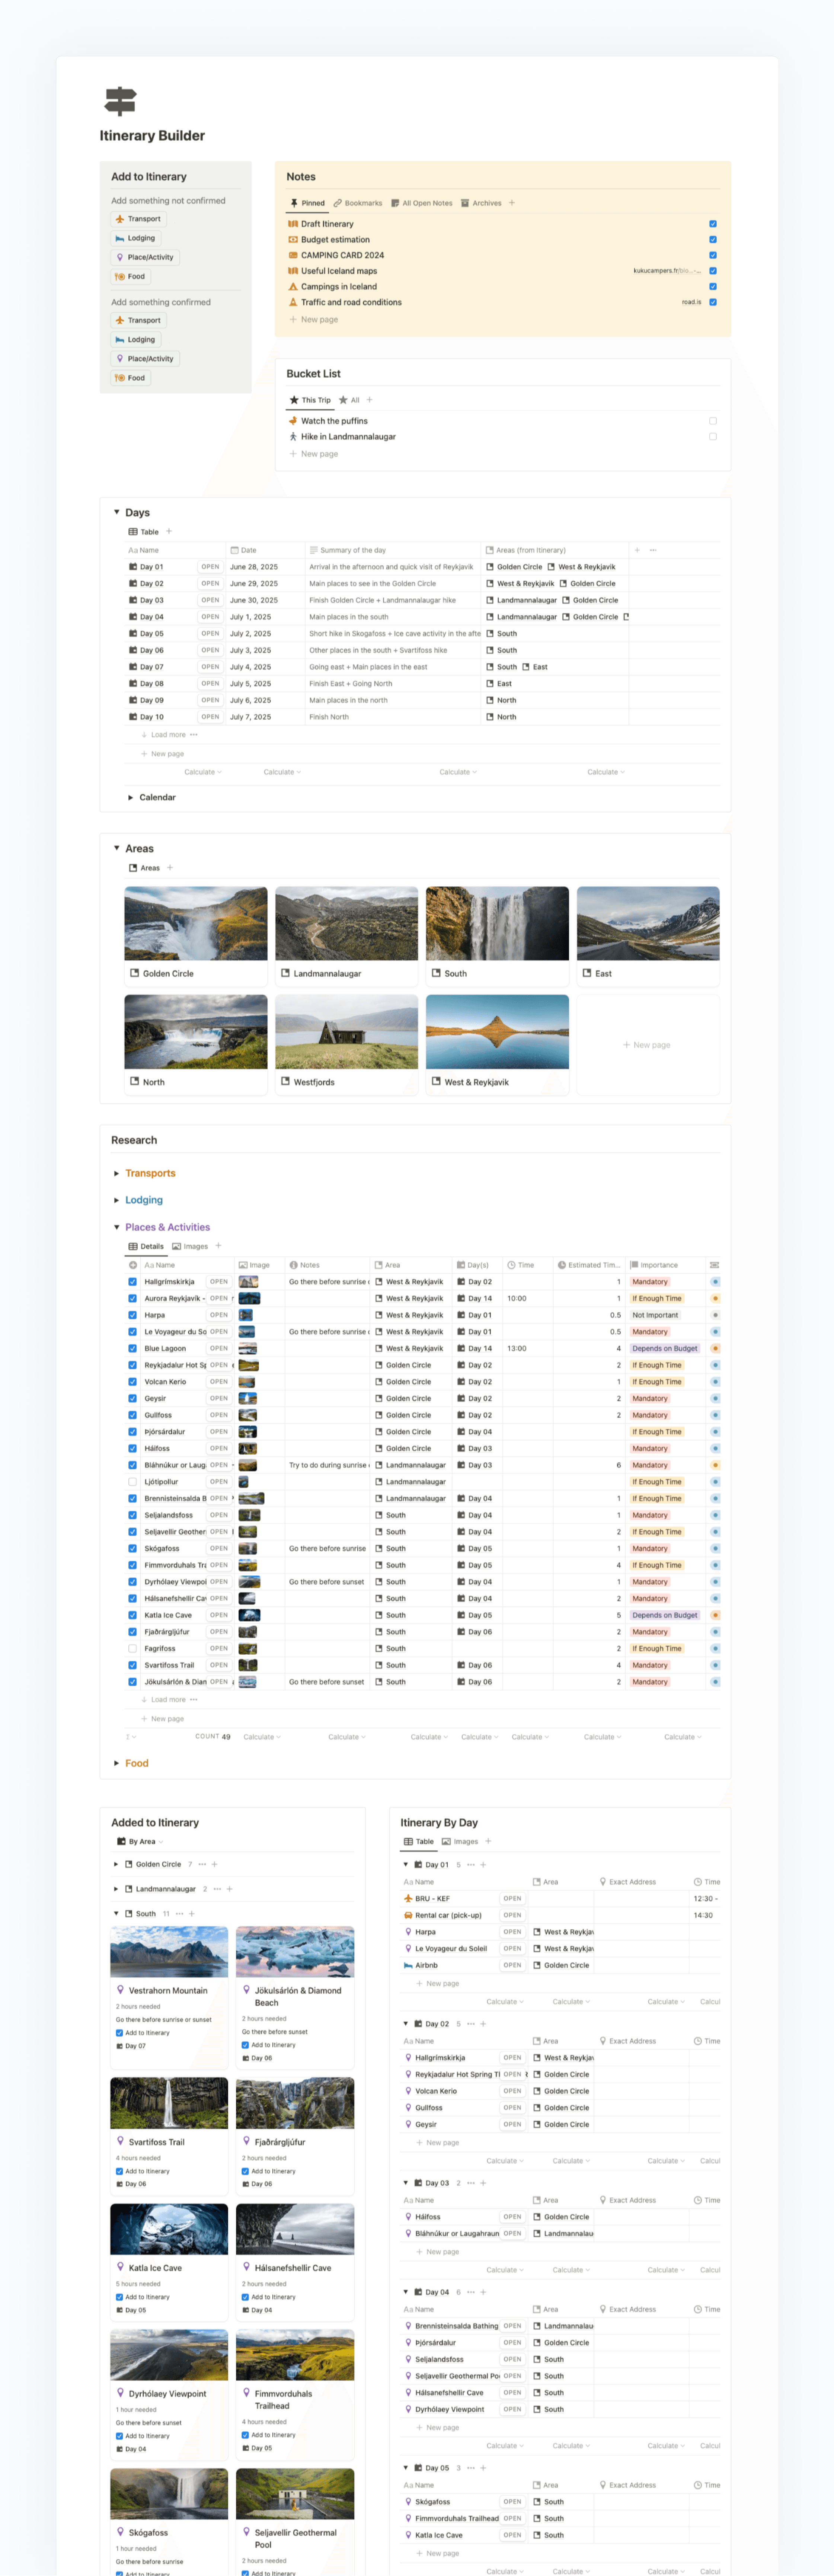Check the Watch the puffins checkbox

point(713,421)
